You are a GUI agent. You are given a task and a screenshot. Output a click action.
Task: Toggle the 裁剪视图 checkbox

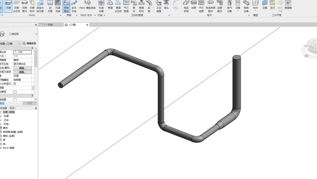15,100
